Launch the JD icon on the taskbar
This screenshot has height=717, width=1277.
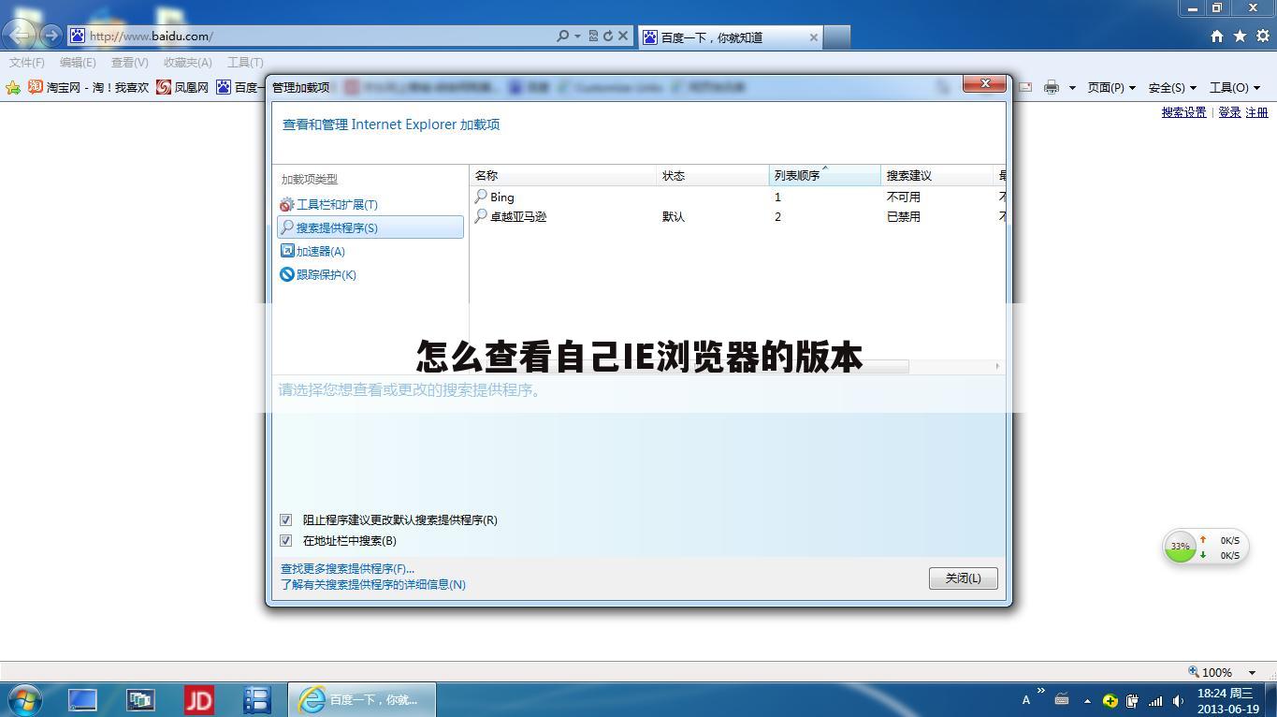198,699
